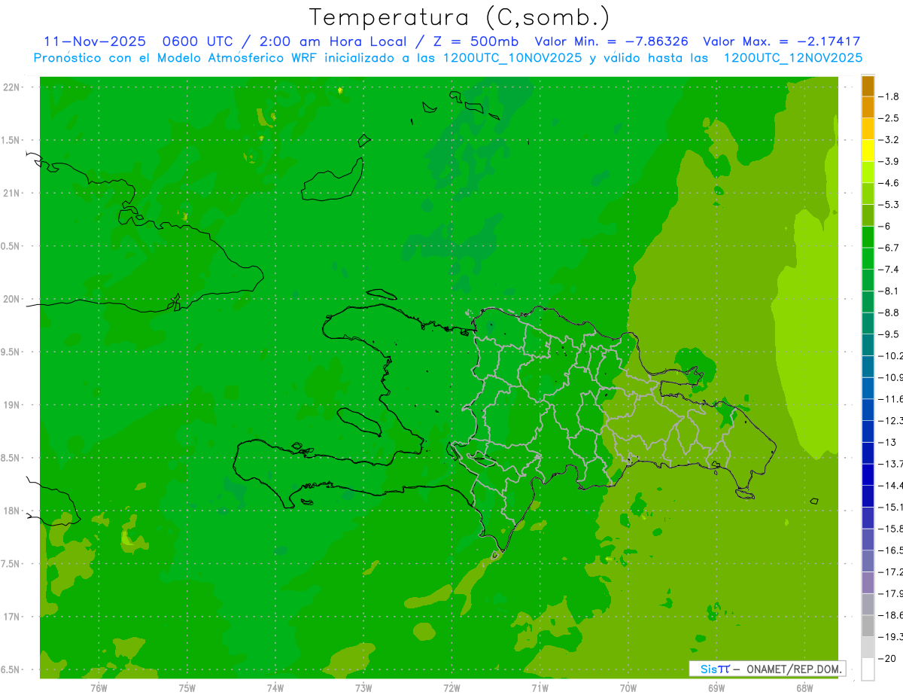Pick the yellow swatch between -3.2 and -3.9

coord(868,150)
